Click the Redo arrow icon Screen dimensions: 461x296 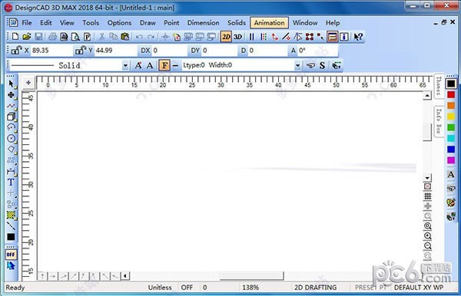pos(151,37)
